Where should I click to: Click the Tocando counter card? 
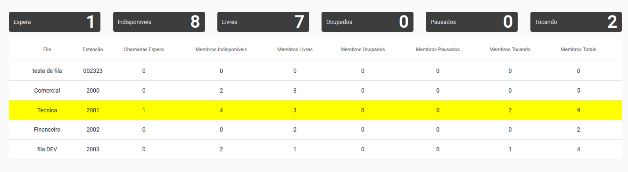[576, 22]
